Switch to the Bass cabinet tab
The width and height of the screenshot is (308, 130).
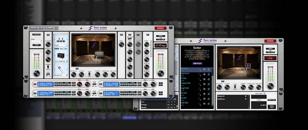pyautogui.click(x=61, y=48)
